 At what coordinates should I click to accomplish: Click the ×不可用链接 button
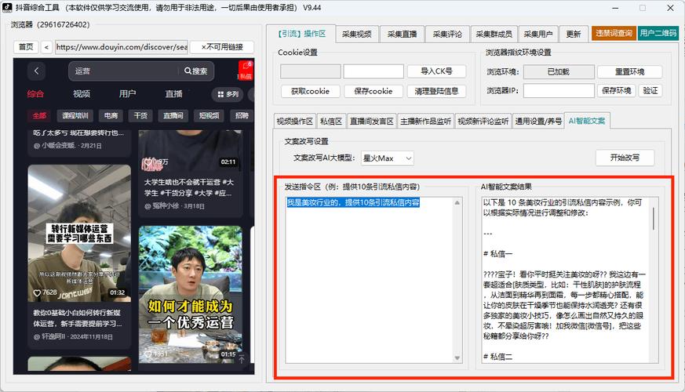pyautogui.click(x=222, y=47)
